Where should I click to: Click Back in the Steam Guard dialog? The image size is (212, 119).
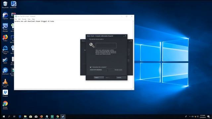click(99, 78)
